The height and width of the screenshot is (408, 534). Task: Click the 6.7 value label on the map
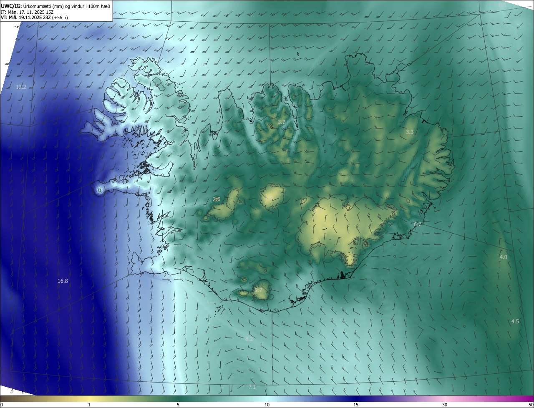click(418, 224)
